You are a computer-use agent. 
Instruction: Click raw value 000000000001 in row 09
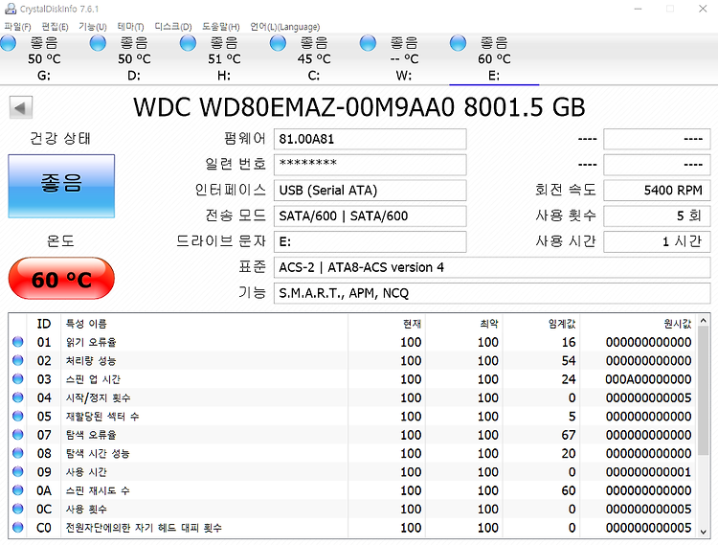click(648, 471)
